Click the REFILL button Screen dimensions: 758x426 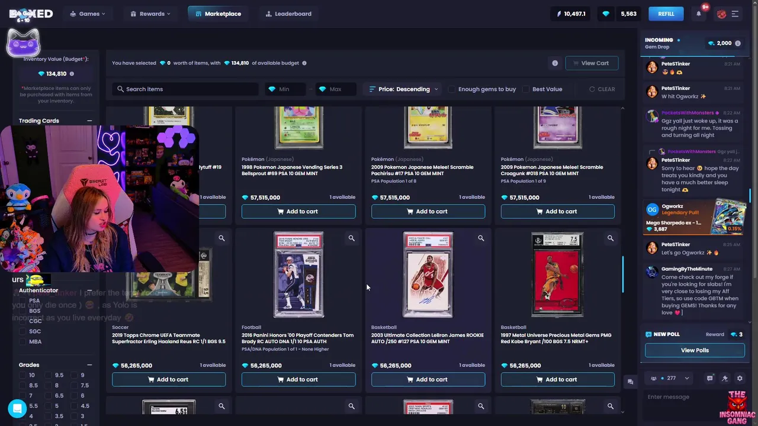pos(666,14)
